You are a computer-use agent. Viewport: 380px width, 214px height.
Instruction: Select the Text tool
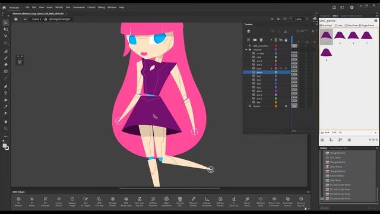pos(5,93)
